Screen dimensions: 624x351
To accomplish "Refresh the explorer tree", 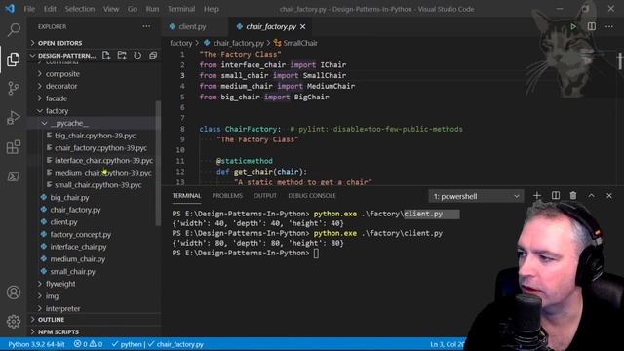I will pyautogui.click(x=137, y=56).
